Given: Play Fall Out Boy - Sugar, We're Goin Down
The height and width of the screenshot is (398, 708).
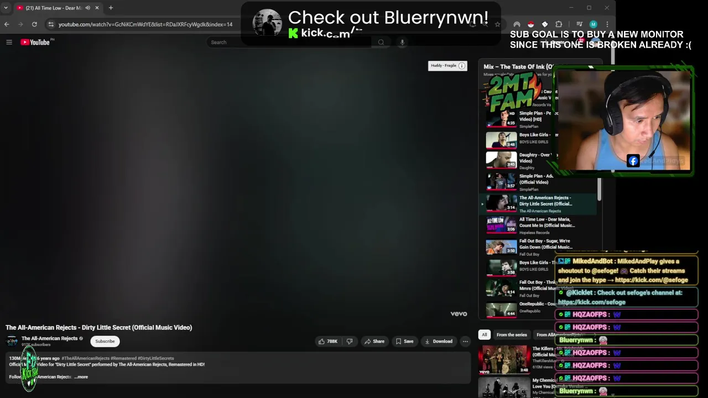Looking at the screenshot, I should [538, 247].
